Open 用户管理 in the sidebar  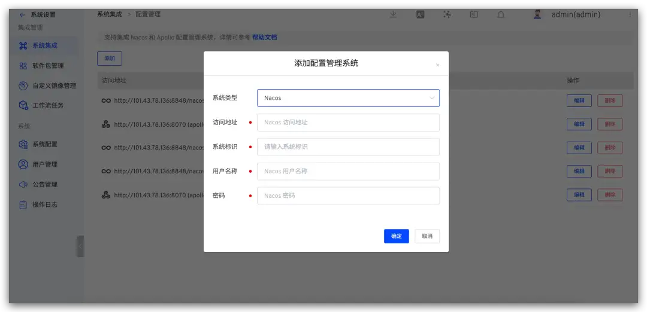click(x=46, y=164)
